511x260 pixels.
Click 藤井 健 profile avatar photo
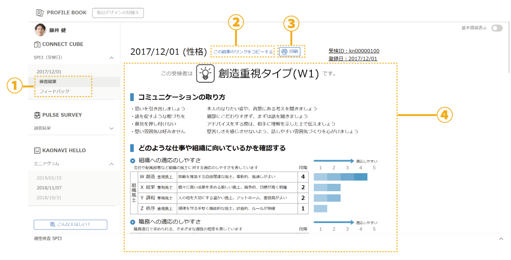[41, 30]
